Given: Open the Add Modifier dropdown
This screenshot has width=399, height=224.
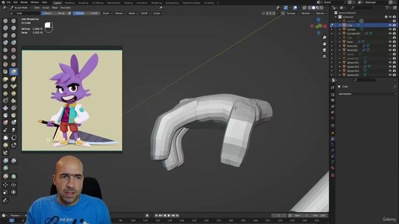Looking at the screenshot, I should tap(367, 94).
